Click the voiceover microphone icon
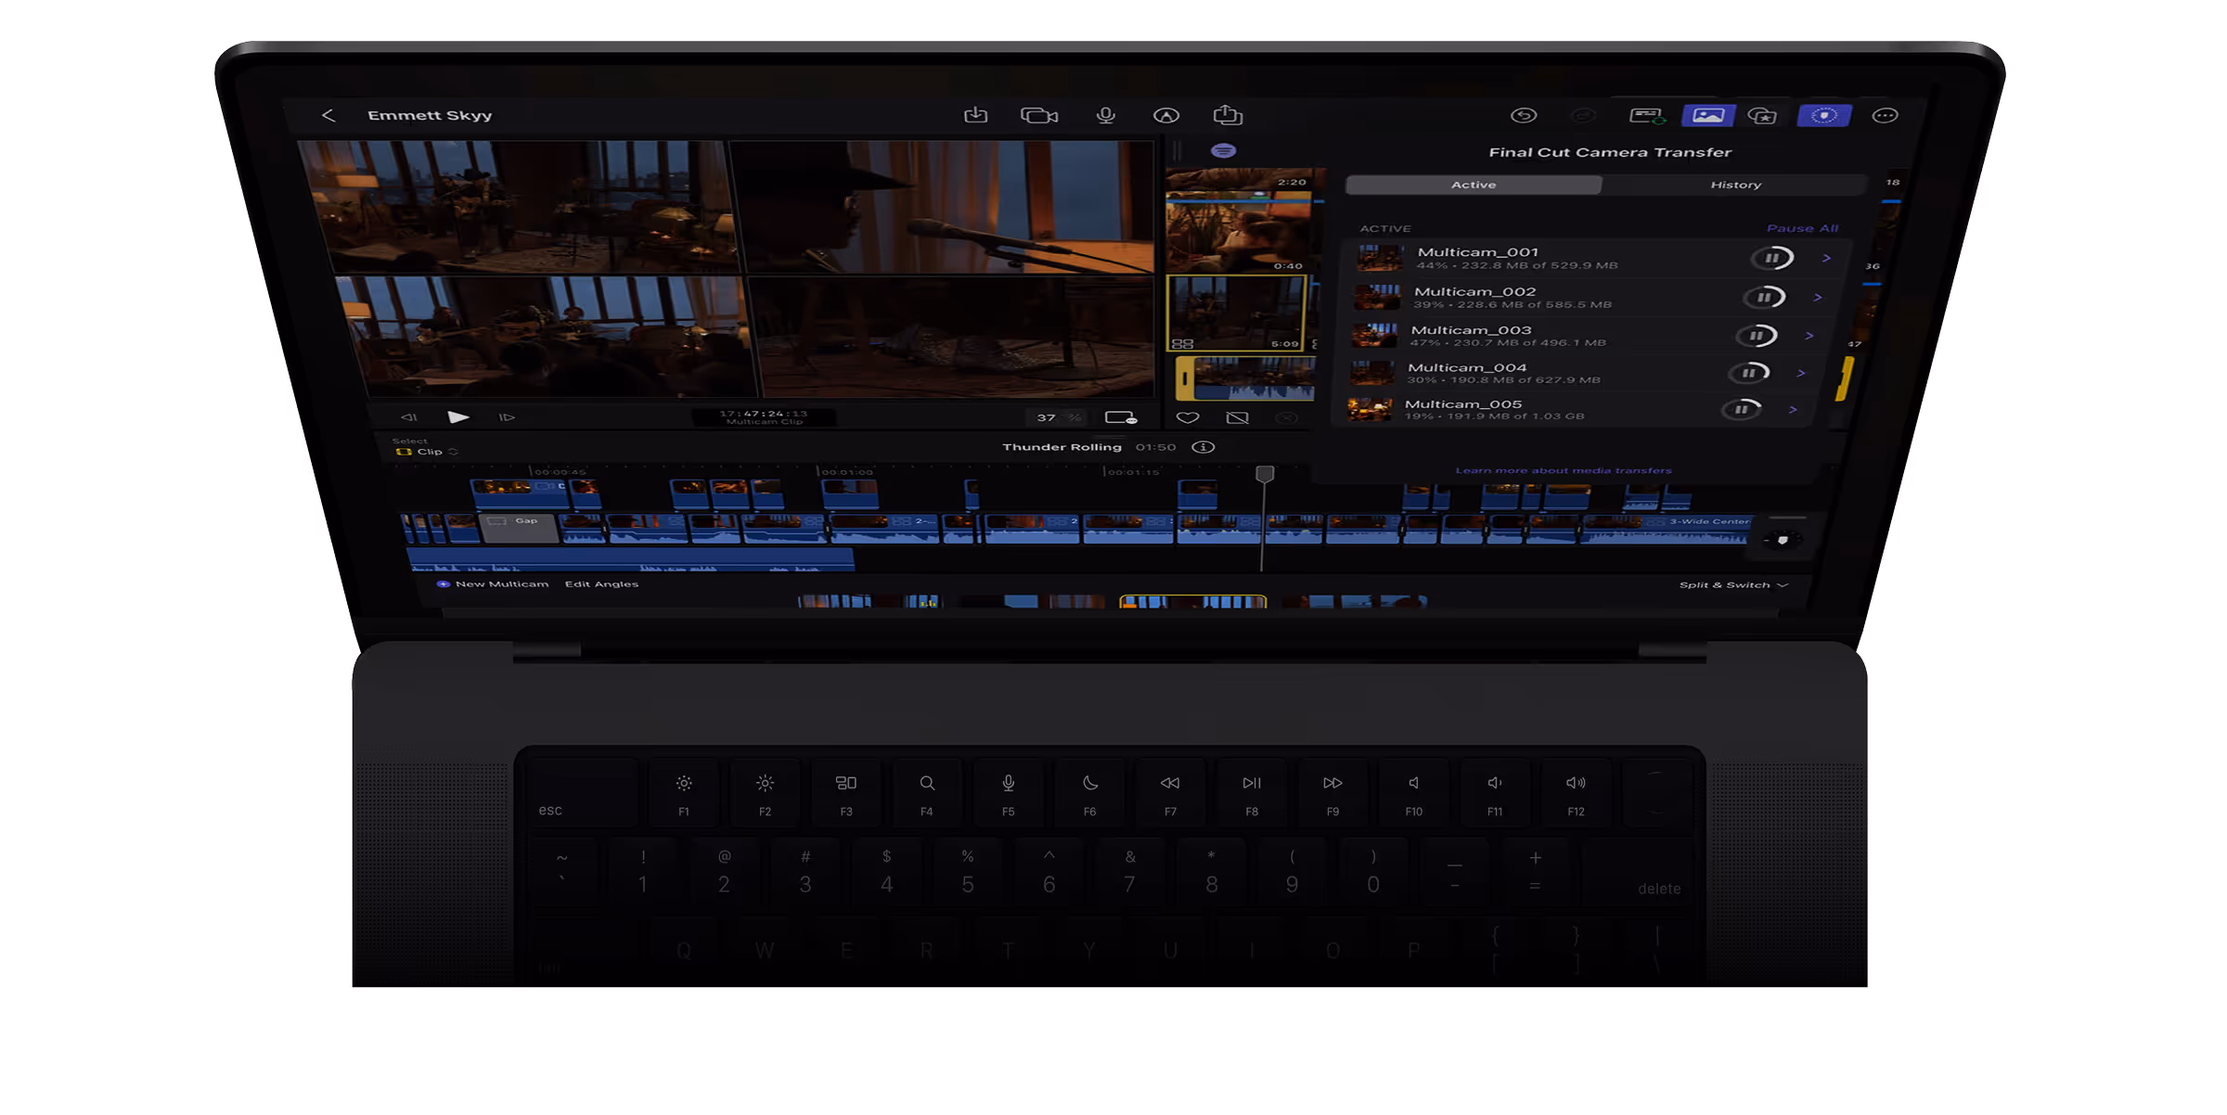Screen dimensions: 2227x1115 coord(1105,115)
